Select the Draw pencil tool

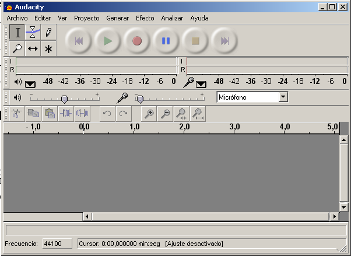click(x=48, y=33)
